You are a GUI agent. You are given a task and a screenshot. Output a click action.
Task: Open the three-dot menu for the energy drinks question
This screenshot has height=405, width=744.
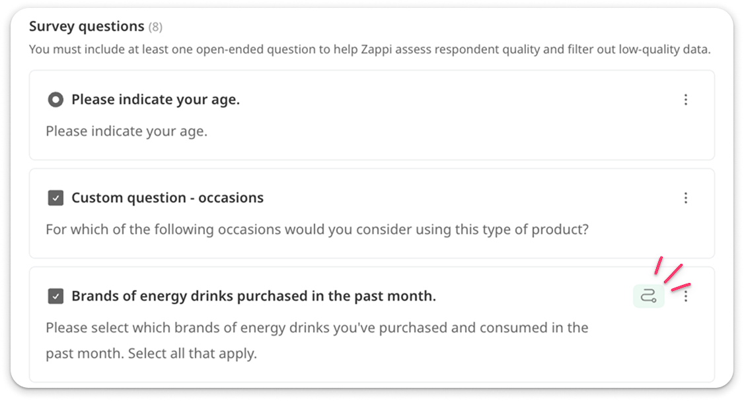coord(686,297)
